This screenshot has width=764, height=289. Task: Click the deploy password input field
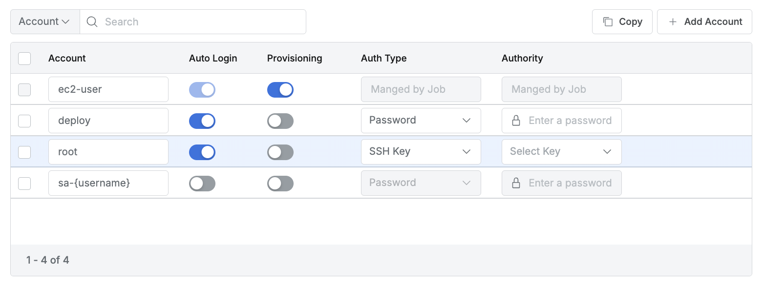[570, 121]
